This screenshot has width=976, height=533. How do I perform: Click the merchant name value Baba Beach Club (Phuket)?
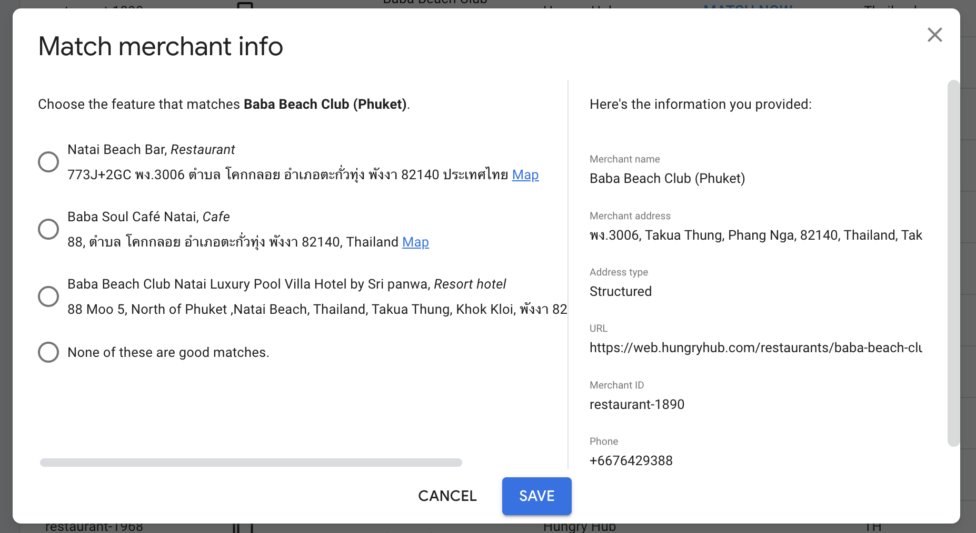[x=667, y=178]
